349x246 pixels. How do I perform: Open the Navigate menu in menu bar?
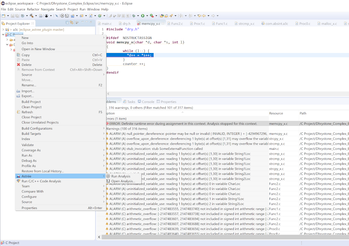[47, 9]
